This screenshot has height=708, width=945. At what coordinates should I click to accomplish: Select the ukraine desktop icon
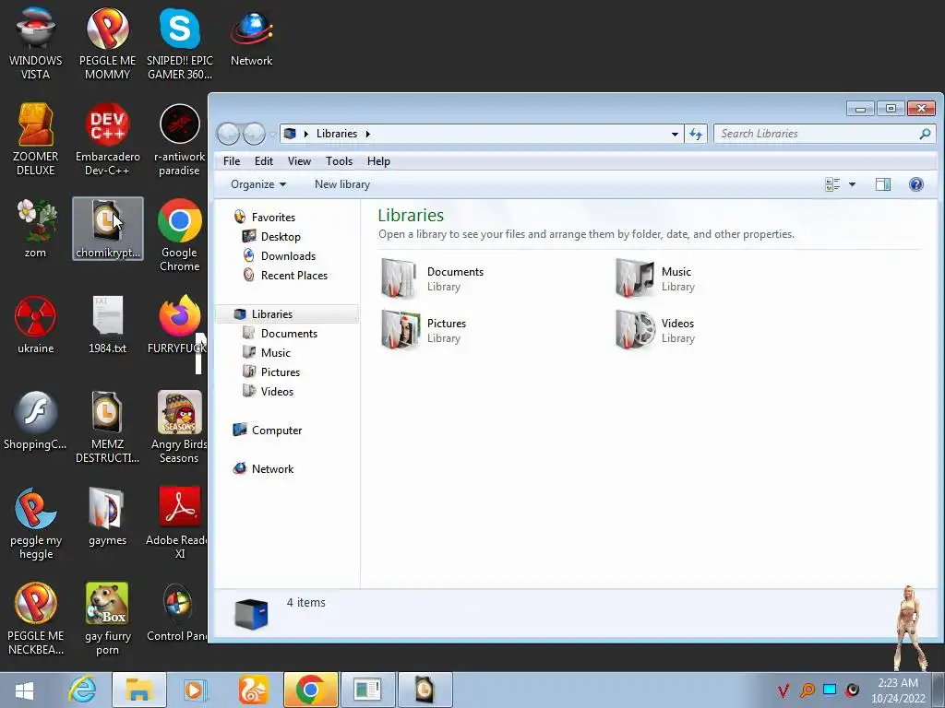pos(36,325)
